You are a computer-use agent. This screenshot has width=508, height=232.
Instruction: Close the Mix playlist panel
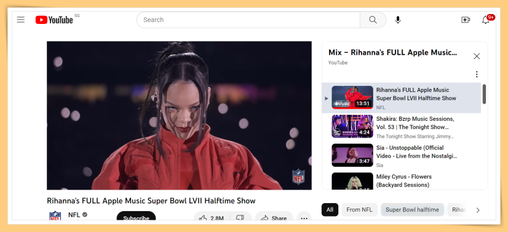click(477, 56)
